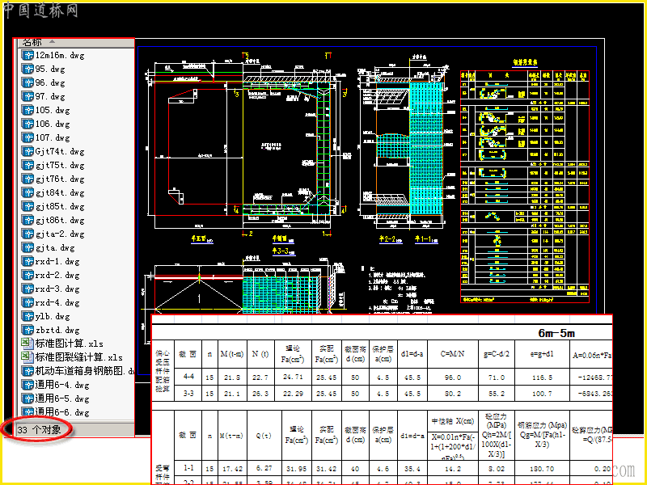This screenshot has height=485, width=647.
Task: Select the 标准图裂缝计算.xls Excel icon
Action: [x=27, y=357]
